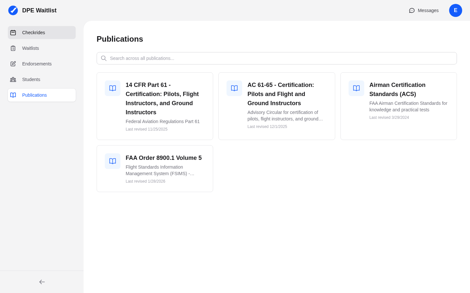
Task: Go to the Waitlists section
Action: coord(31,48)
